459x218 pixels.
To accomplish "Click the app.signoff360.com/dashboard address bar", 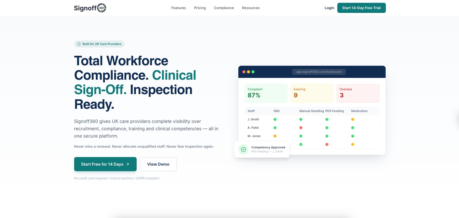I will coord(319,72).
